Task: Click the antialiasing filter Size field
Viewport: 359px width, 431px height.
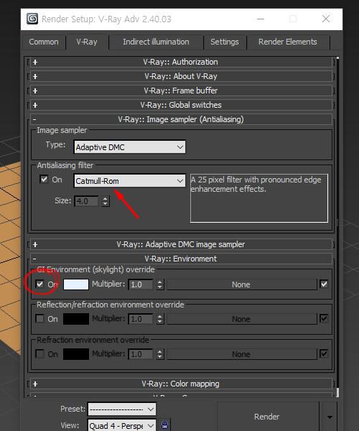Action: pyautogui.click(x=87, y=201)
